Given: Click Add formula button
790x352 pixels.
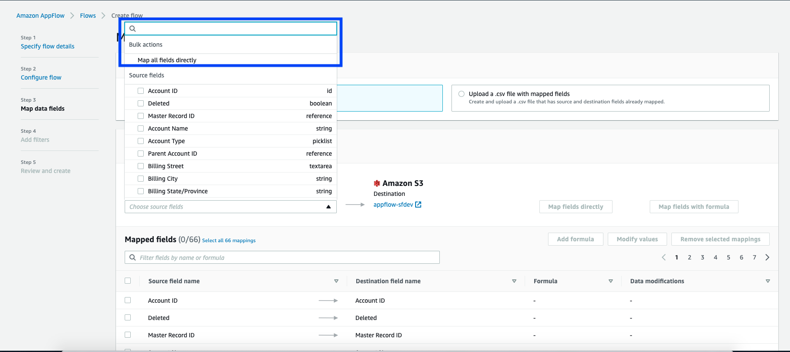Looking at the screenshot, I should 576,239.
